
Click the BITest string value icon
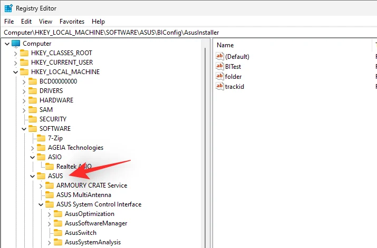[220, 66]
